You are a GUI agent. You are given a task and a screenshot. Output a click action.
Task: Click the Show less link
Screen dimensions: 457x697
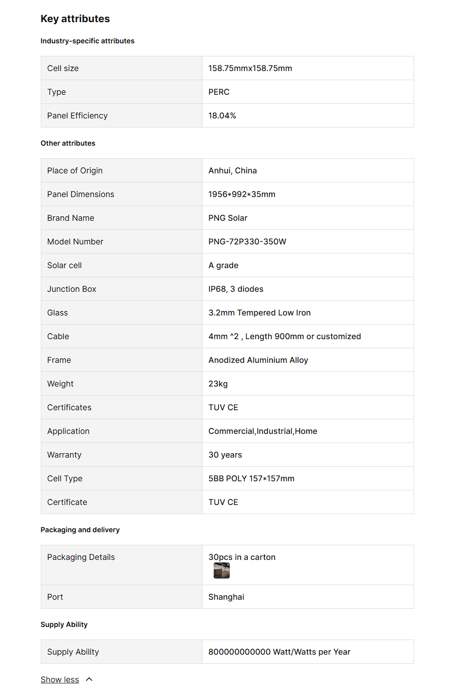(59, 679)
